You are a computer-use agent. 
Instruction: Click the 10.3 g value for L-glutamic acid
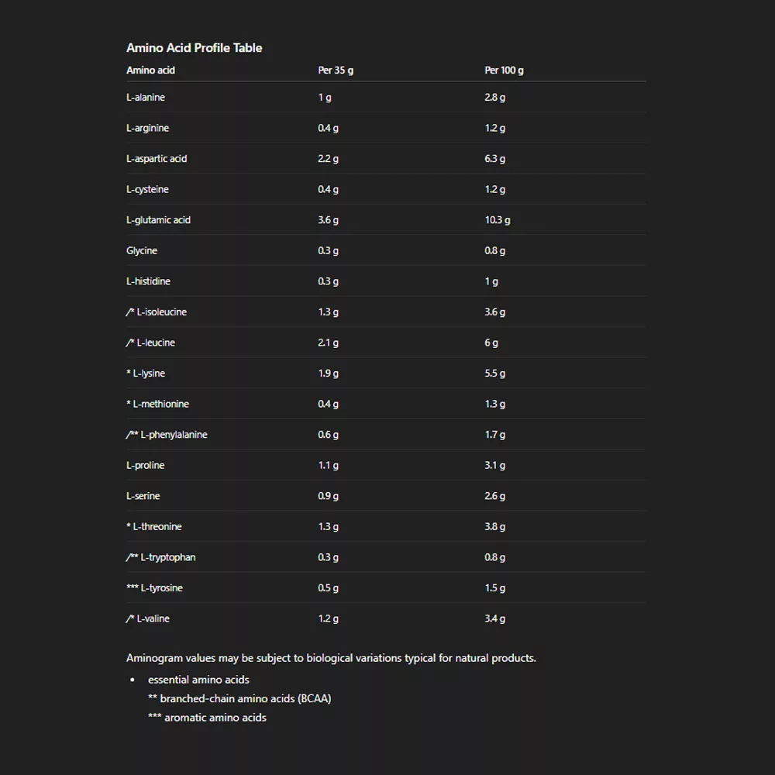click(498, 220)
